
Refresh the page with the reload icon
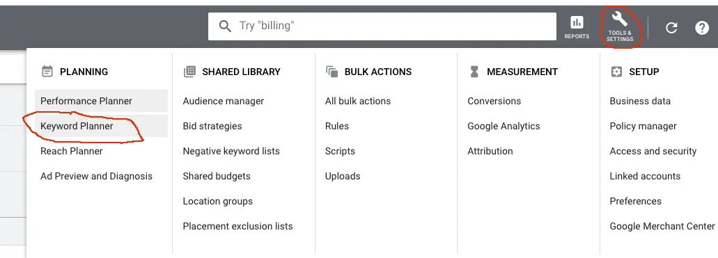point(671,28)
